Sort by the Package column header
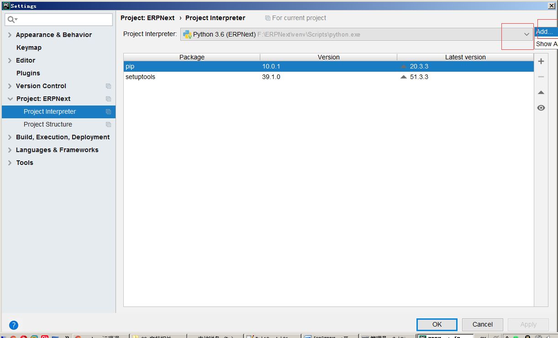 pos(192,57)
